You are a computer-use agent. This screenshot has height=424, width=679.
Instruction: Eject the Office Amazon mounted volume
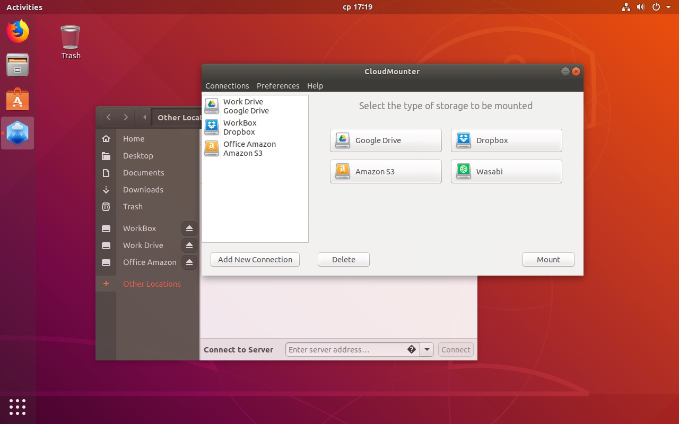[189, 262]
